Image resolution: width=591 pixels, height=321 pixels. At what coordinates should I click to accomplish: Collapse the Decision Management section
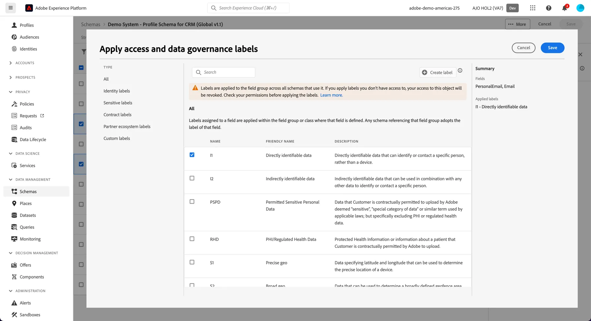pos(11,253)
